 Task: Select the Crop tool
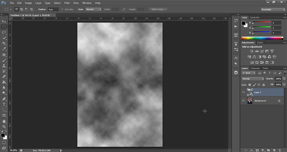point(4,43)
